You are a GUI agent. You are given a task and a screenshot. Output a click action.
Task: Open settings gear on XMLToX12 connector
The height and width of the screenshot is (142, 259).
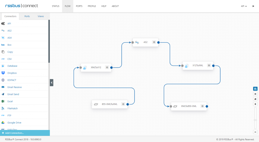click(x=107, y=67)
